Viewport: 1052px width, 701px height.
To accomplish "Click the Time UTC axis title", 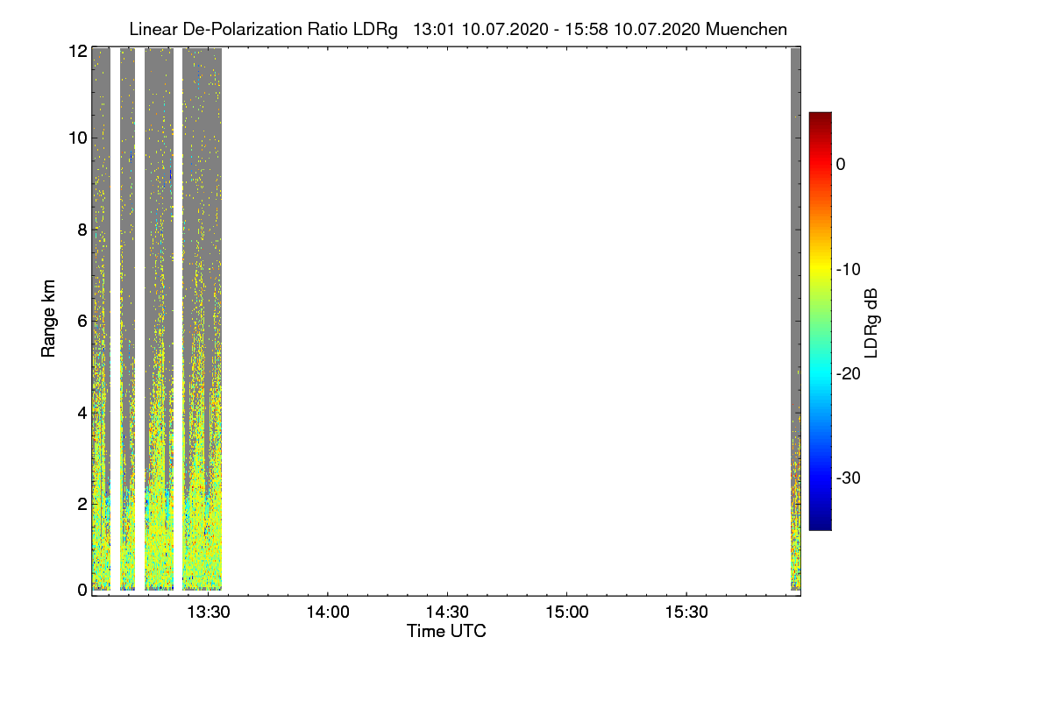I will pos(446,631).
